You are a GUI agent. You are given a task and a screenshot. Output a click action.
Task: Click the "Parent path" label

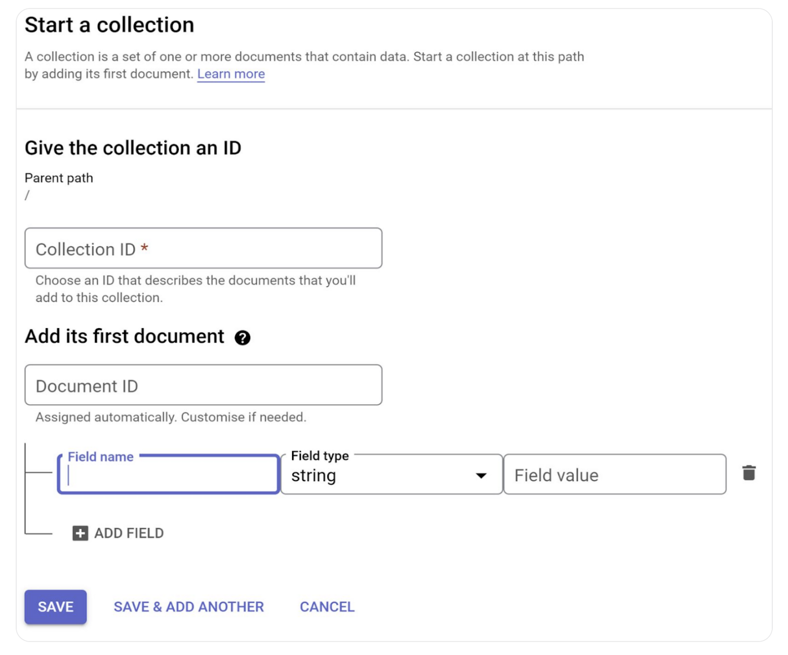point(59,178)
